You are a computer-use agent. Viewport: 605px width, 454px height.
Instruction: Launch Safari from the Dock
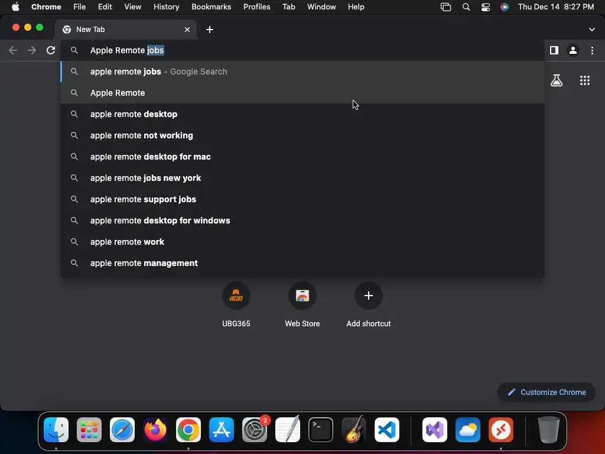(122, 430)
